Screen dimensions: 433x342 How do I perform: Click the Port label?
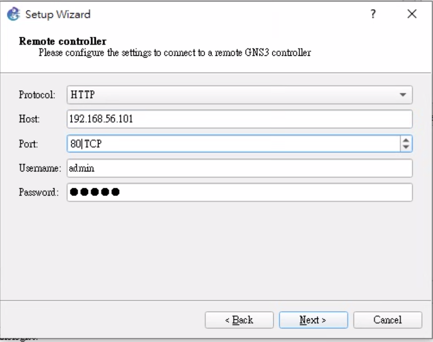click(29, 144)
